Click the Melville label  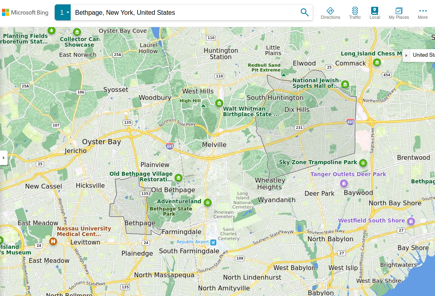[214, 145]
